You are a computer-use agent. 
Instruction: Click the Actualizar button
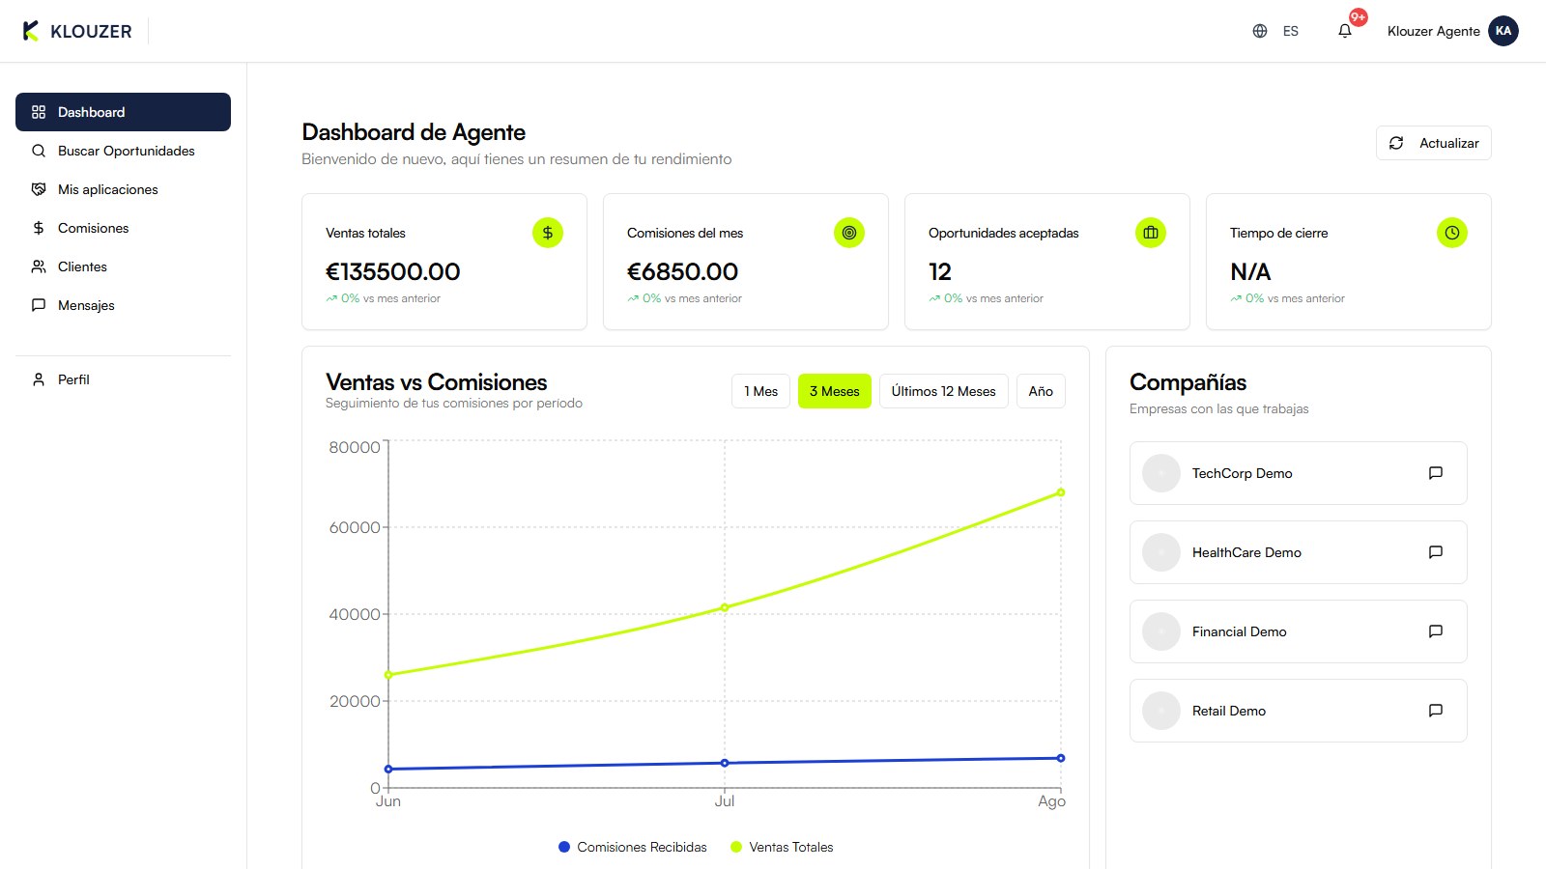point(1434,143)
